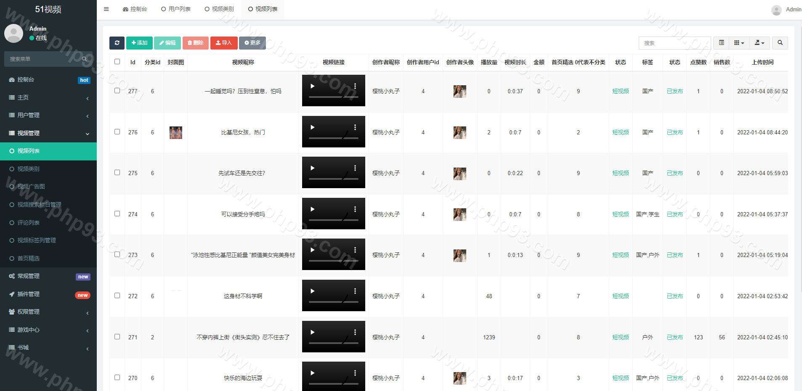
Task: Click the magnifier advanced search icon
Action: [780, 43]
